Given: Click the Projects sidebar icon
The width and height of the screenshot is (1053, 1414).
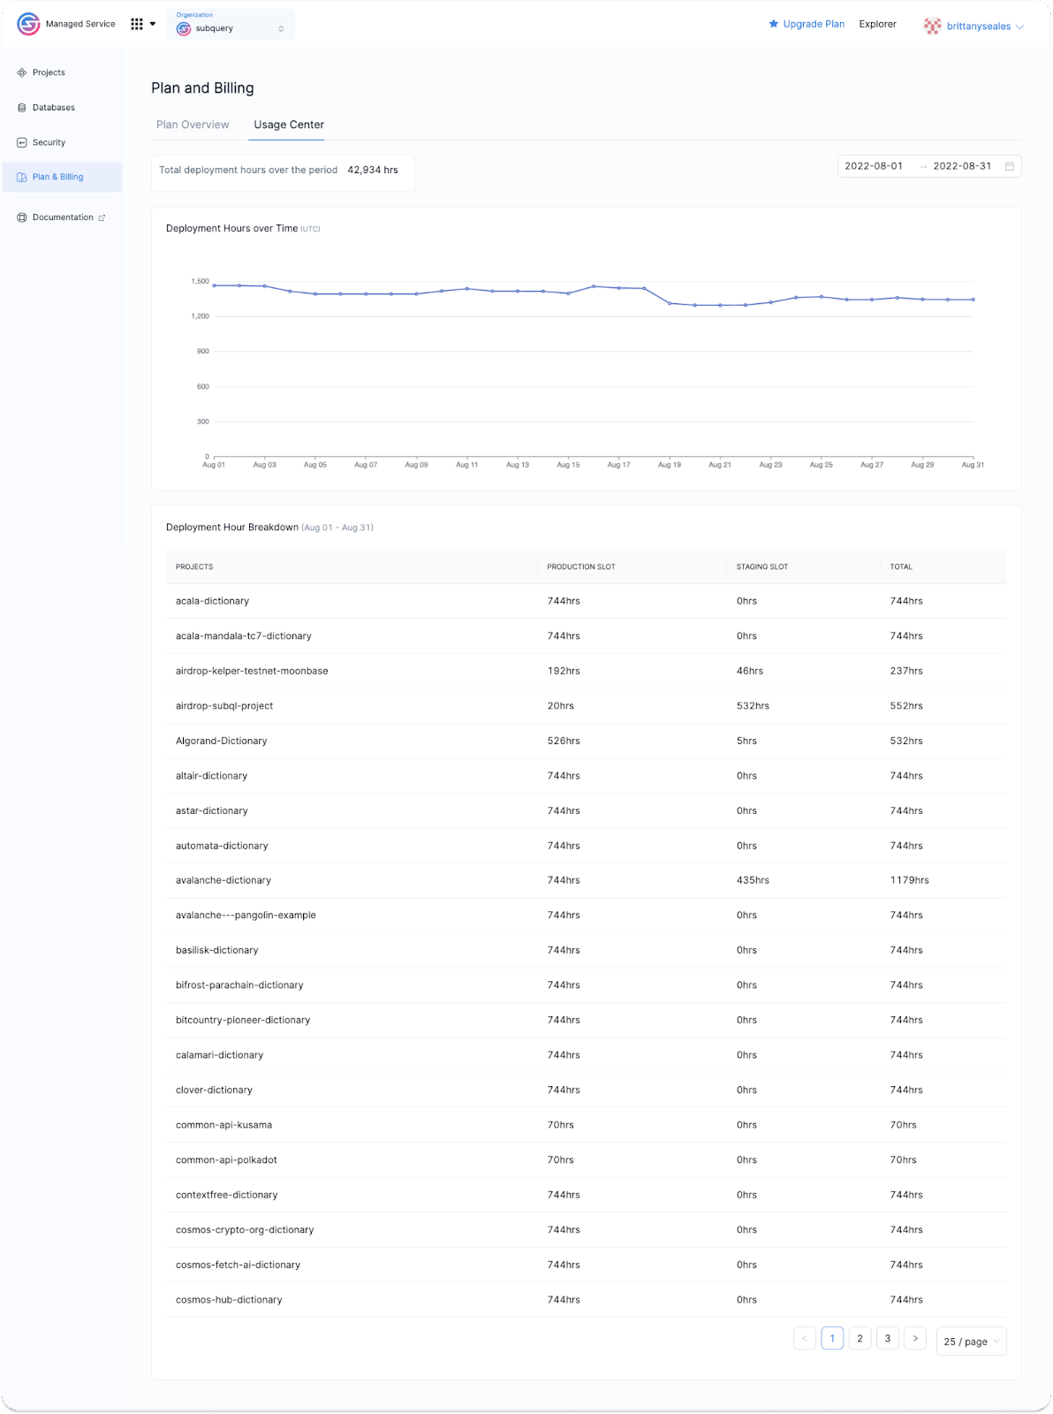Looking at the screenshot, I should (22, 72).
